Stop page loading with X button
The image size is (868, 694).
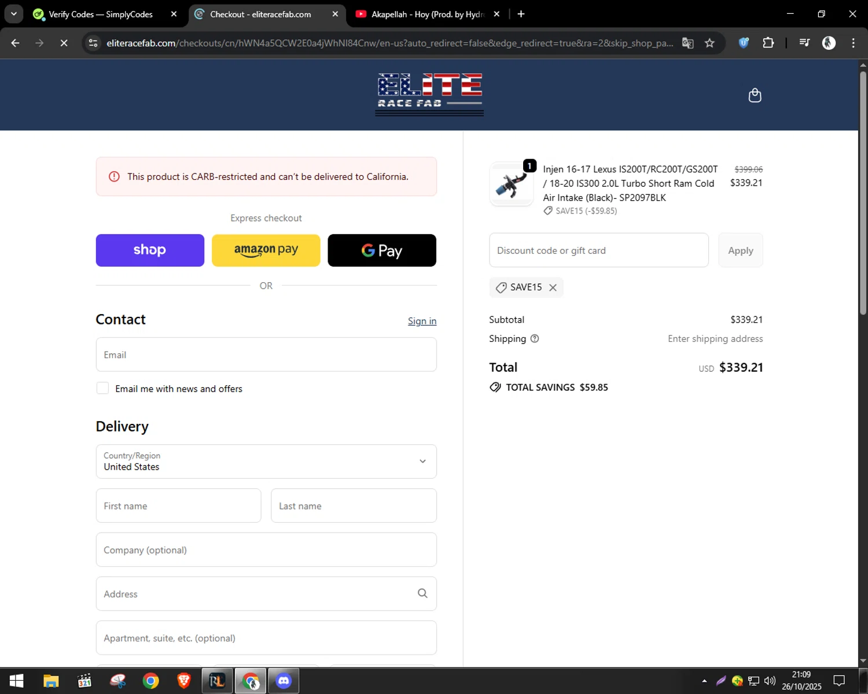coord(64,43)
